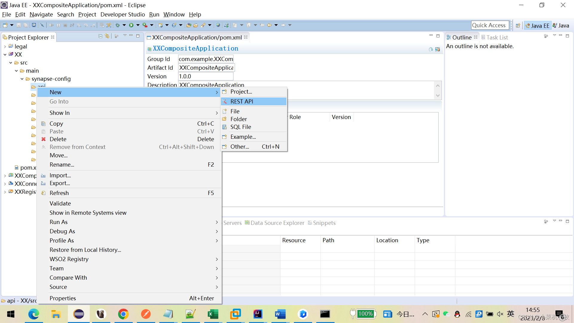Screen dimensions: 574x323
Task: Click the back navigation arrow icon
Action: pyautogui.click(x=269, y=25)
